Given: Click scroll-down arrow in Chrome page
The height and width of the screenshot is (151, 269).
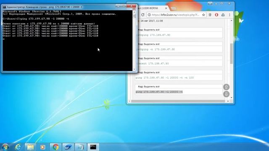Looking at the screenshot, I should (x=232, y=98).
